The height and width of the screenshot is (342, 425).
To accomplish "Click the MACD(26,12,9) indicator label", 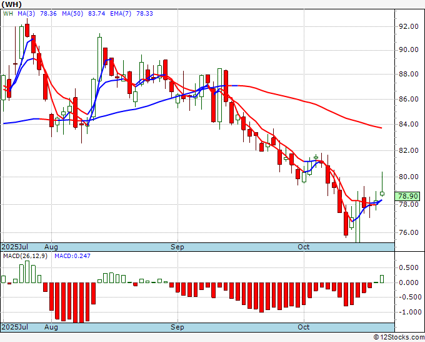I will click(x=25, y=256).
